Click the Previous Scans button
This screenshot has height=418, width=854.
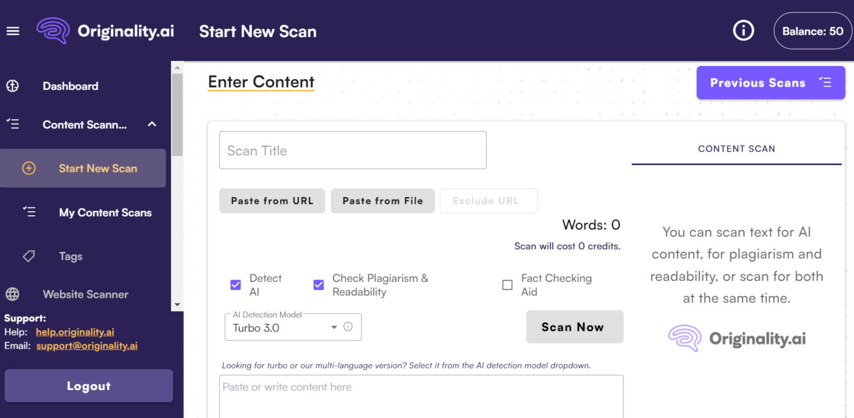point(770,83)
